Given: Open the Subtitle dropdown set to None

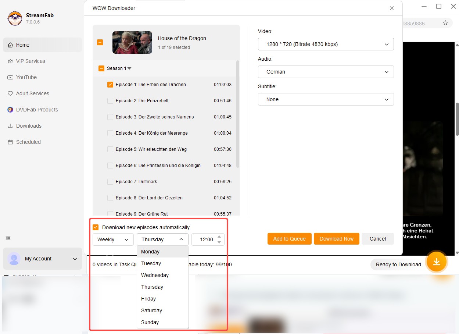Looking at the screenshot, I should tap(326, 99).
